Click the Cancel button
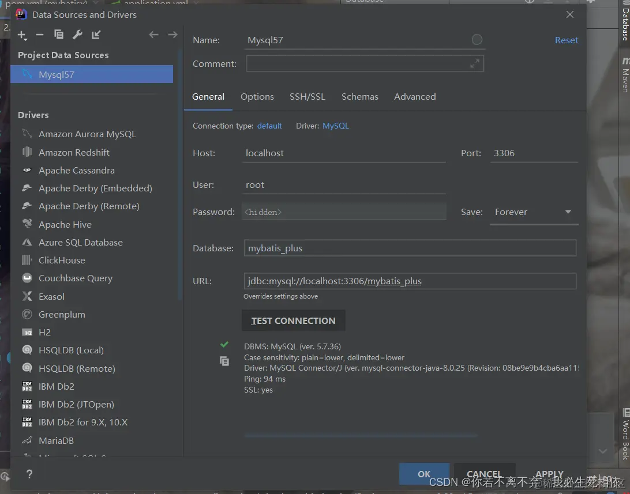The height and width of the screenshot is (494, 630). (484, 474)
